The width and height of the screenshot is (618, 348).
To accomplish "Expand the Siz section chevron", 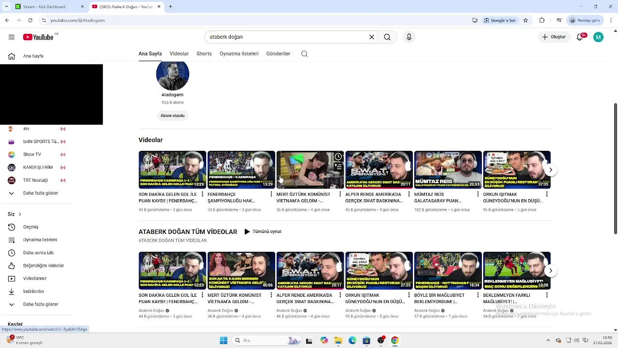I will (20, 214).
